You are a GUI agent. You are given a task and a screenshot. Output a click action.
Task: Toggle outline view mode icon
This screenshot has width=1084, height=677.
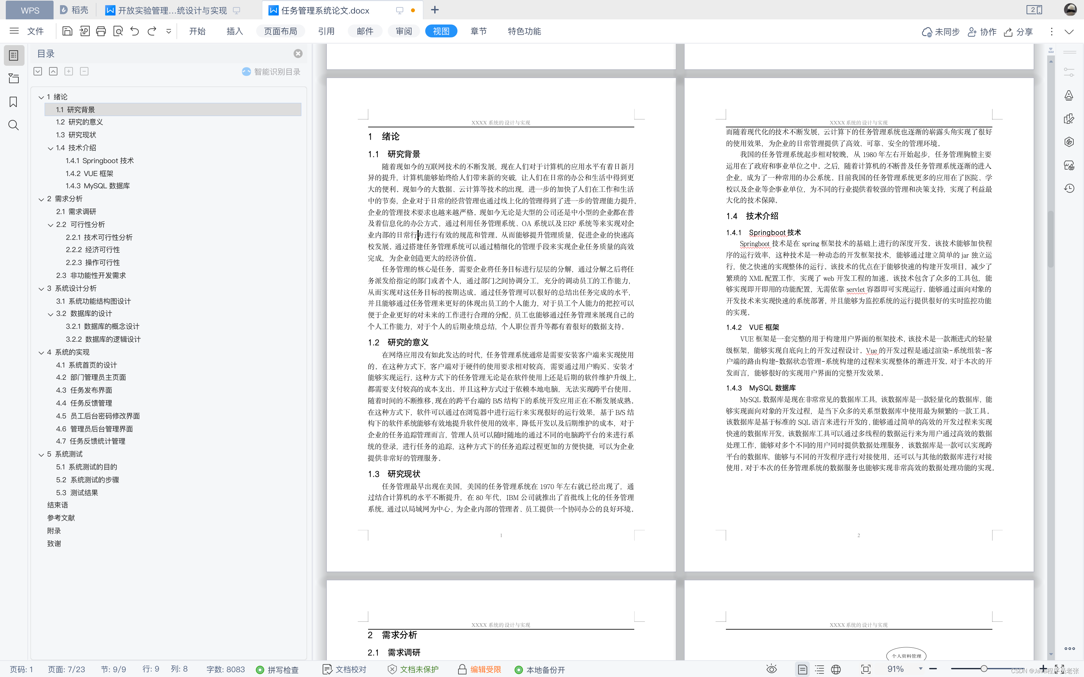coord(819,669)
